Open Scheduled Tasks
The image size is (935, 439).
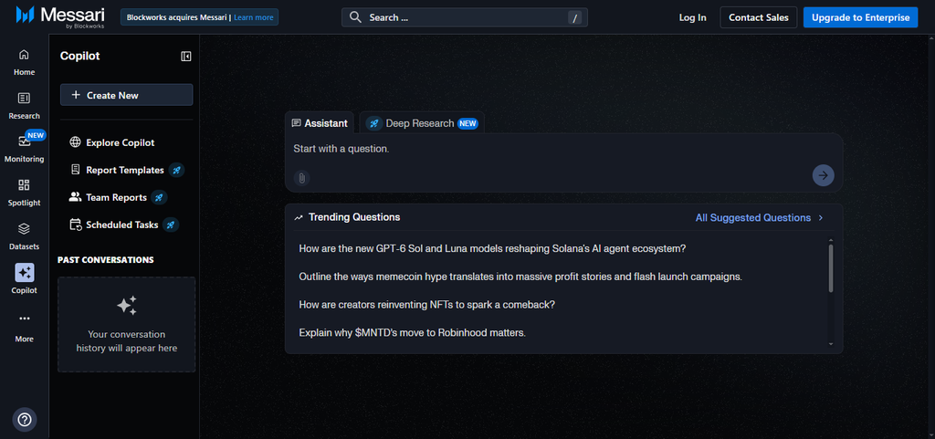click(x=122, y=225)
